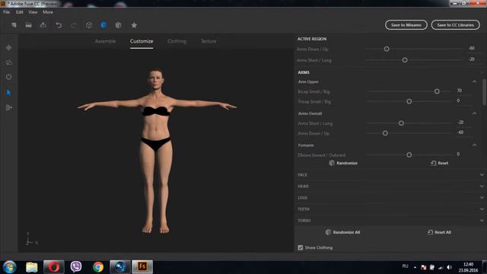Open the More menu
487x274 pixels.
click(x=48, y=12)
